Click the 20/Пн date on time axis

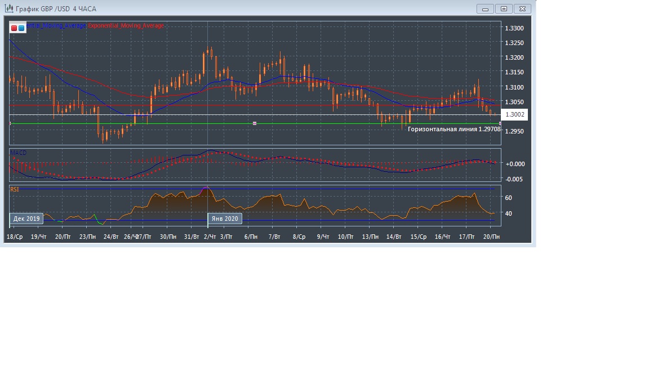(491, 237)
